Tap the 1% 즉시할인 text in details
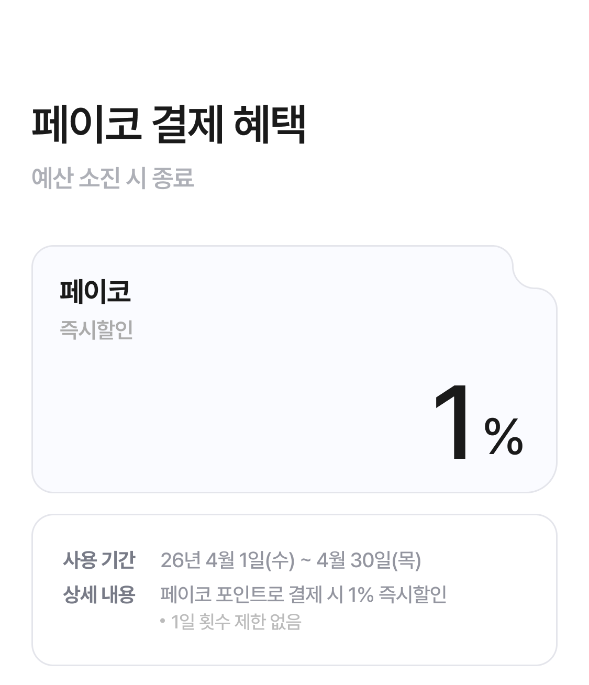Screen dimensions: 589x685 pyautogui.click(x=397, y=594)
